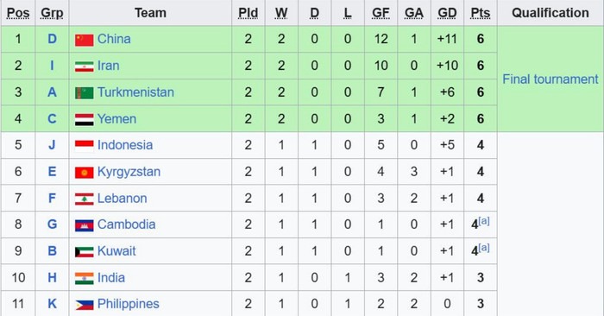Click the Cambodia flag icon
Viewport: 604px width, 316px height.
[x=84, y=225]
